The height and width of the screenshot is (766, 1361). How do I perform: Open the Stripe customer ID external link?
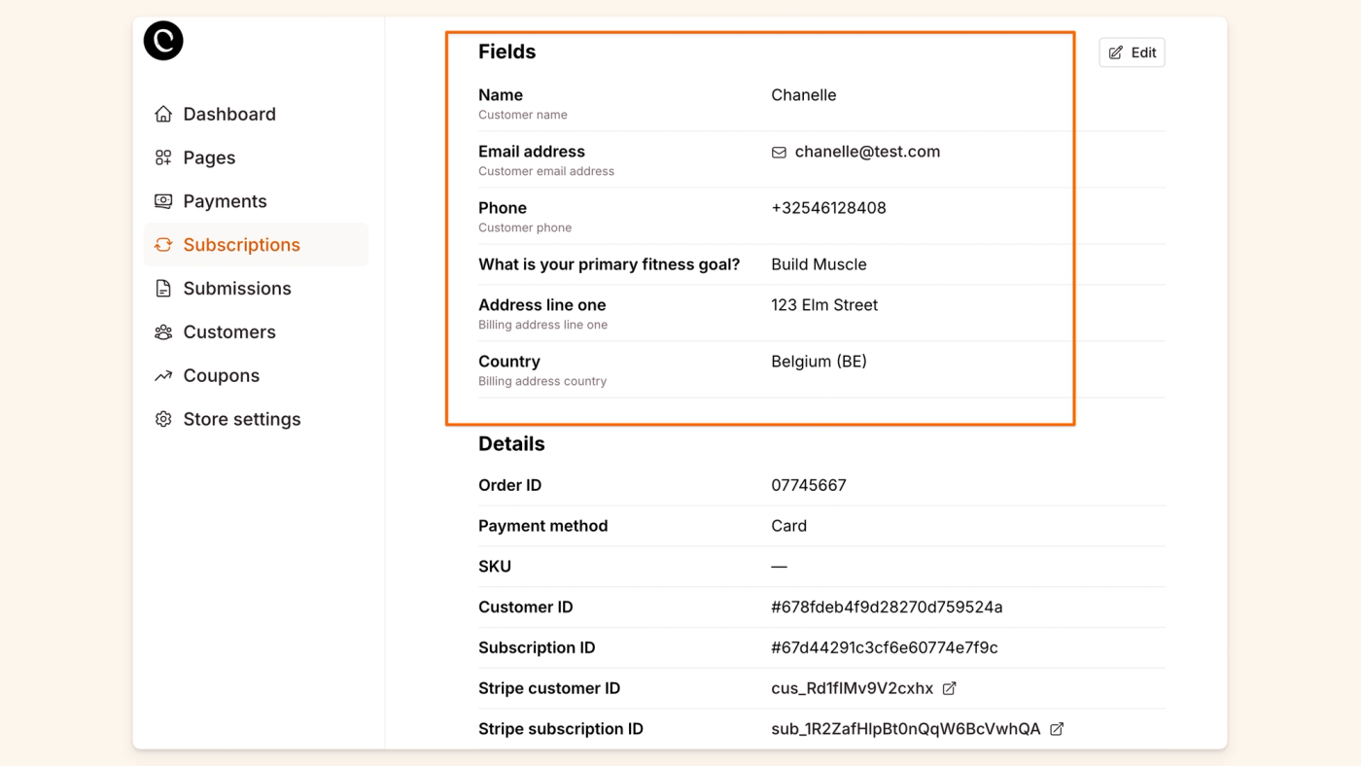pos(950,688)
